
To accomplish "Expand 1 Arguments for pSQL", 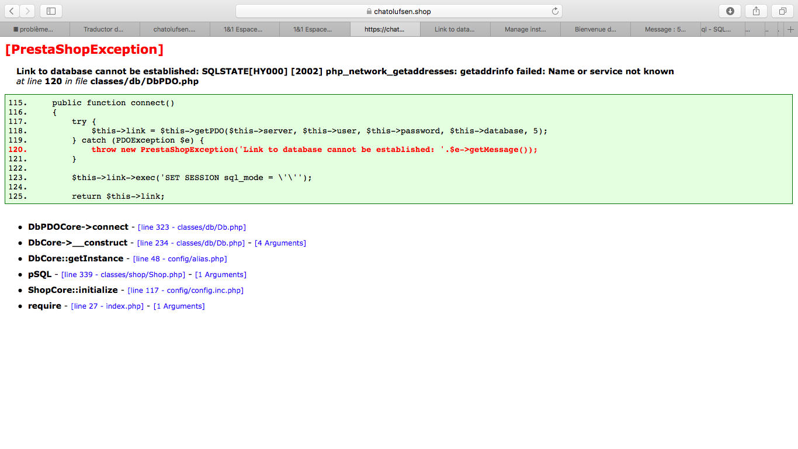I will tap(221, 275).
